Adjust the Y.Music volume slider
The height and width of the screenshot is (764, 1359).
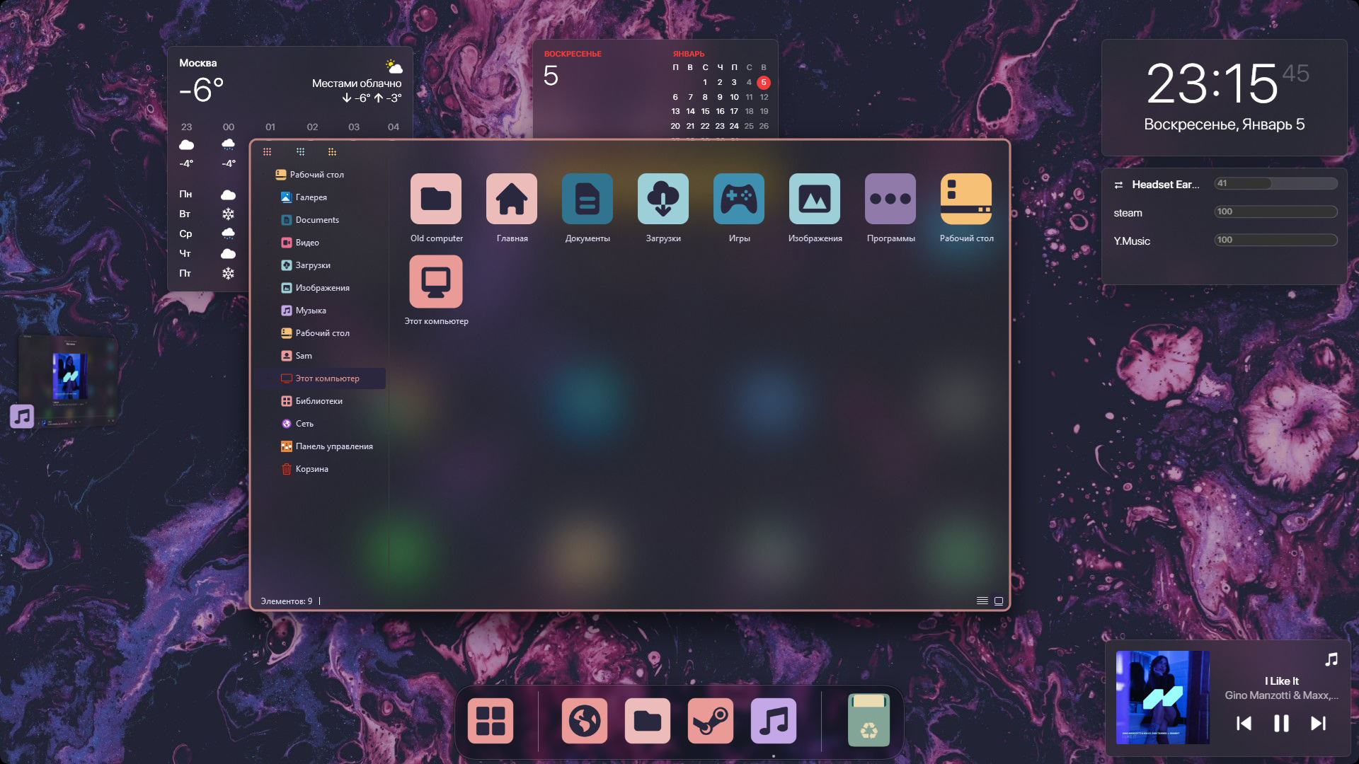[1275, 240]
